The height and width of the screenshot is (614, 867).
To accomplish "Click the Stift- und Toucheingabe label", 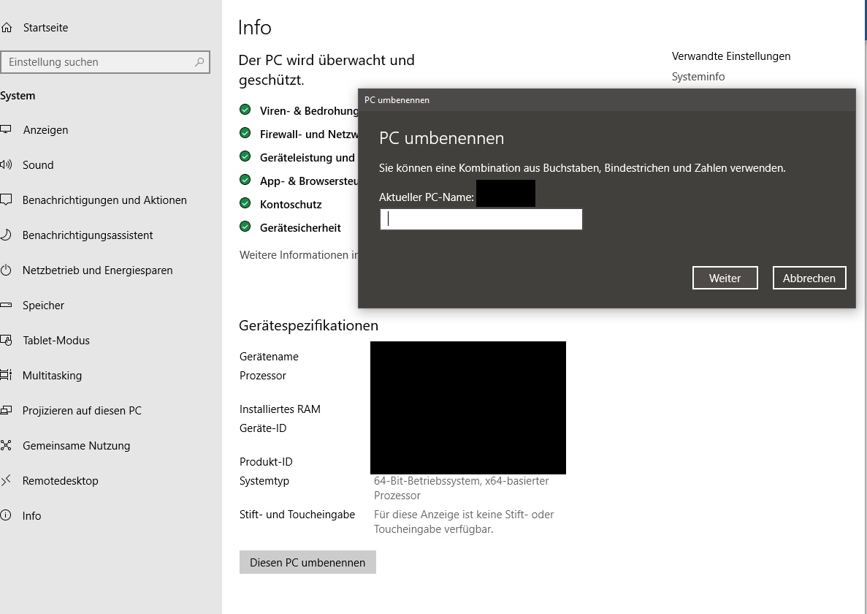I will [297, 515].
